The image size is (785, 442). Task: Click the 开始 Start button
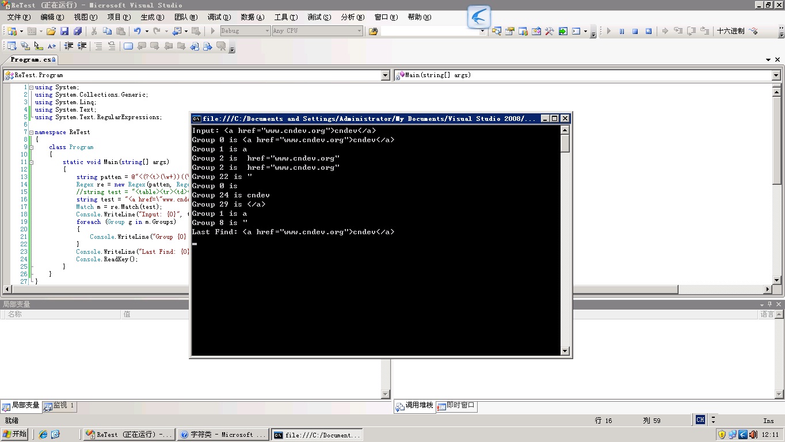[x=15, y=434]
